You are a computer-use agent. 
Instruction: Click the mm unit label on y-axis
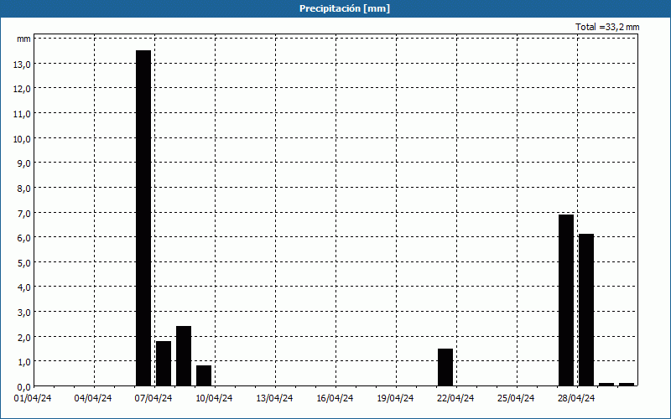coord(24,39)
